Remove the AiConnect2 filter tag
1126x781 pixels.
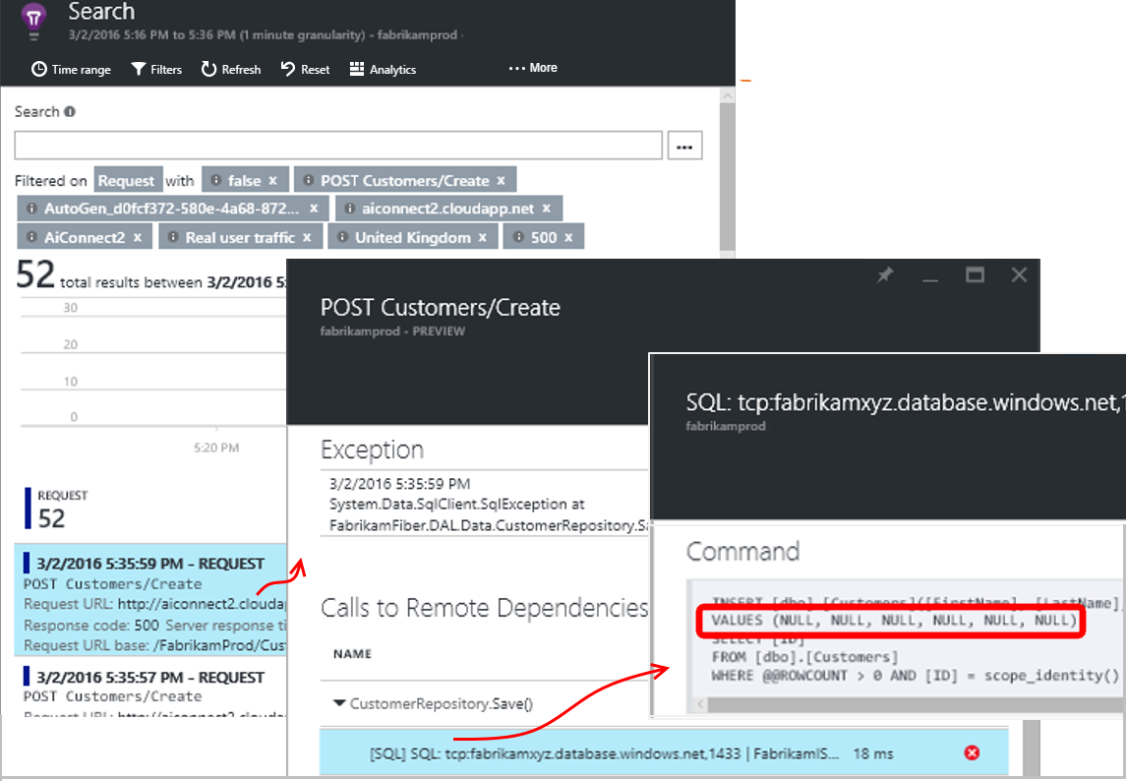pos(137,237)
